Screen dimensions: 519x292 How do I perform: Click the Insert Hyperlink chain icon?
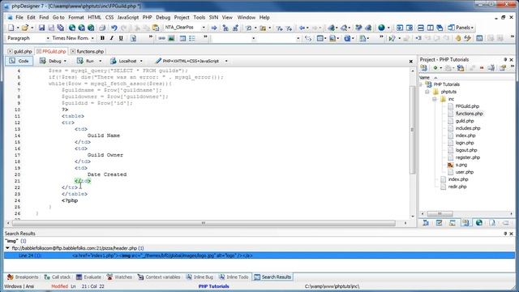tap(161, 38)
